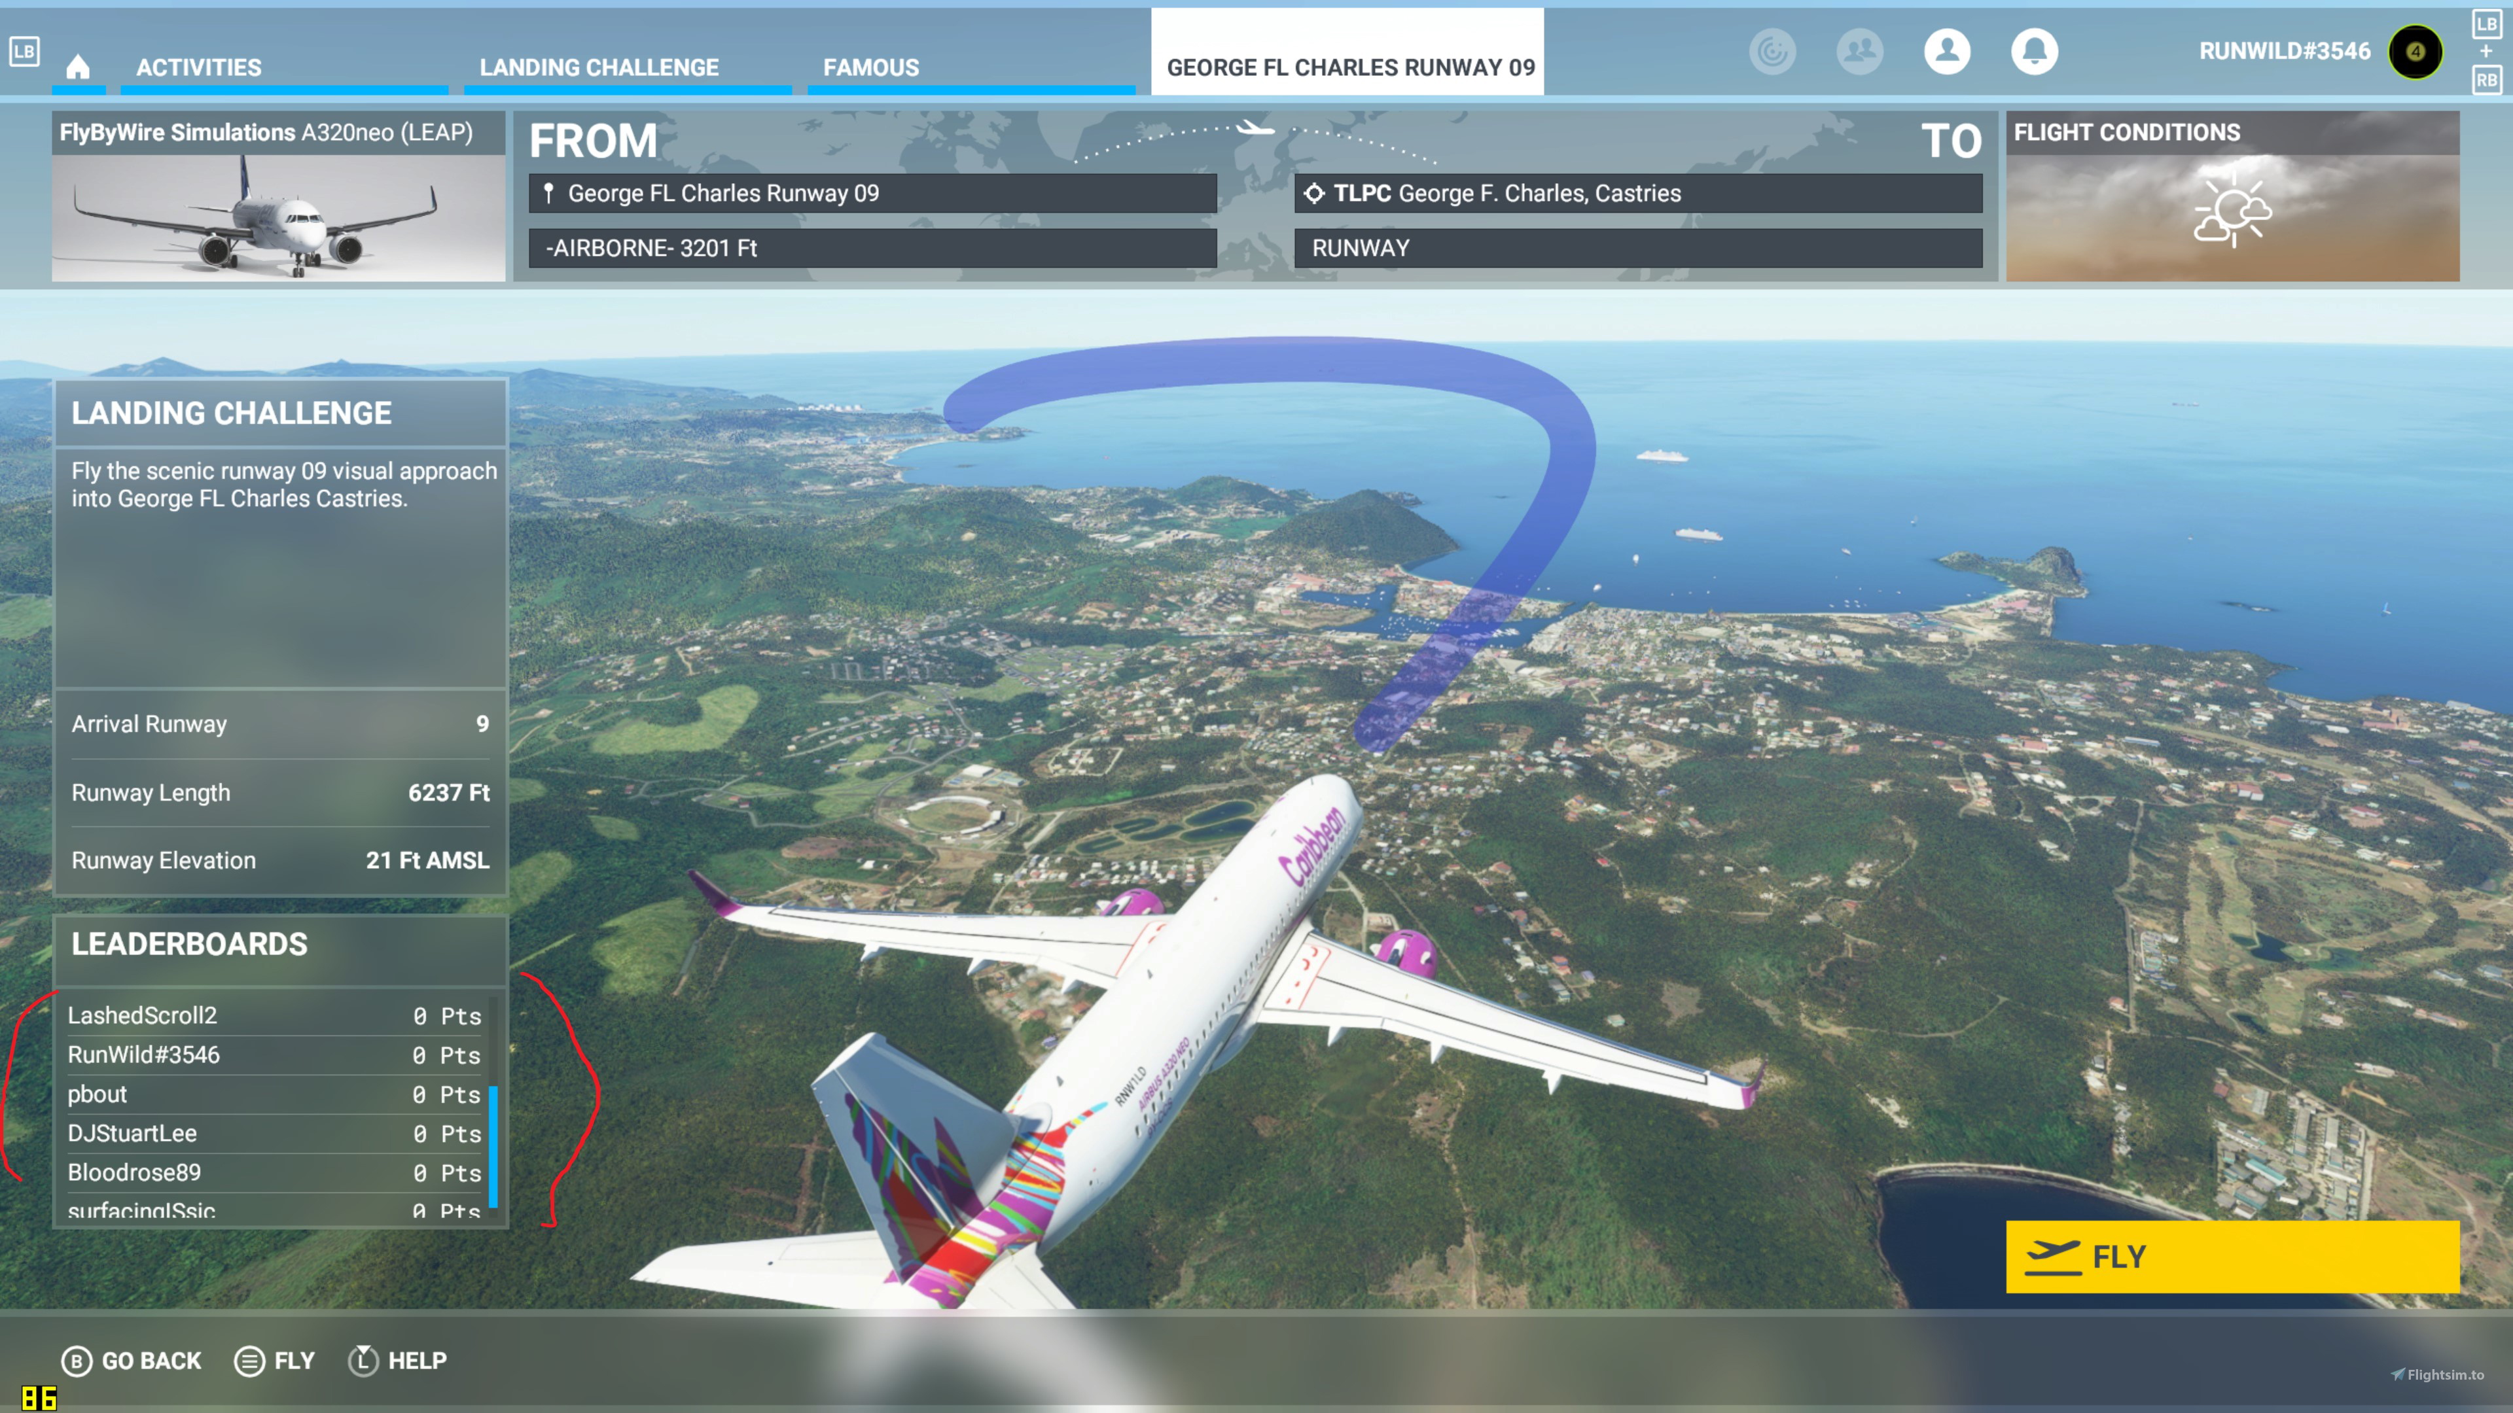Click FLY in the bottom bar
The width and height of the screenshot is (2513, 1413).
pyautogui.click(x=294, y=1361)
